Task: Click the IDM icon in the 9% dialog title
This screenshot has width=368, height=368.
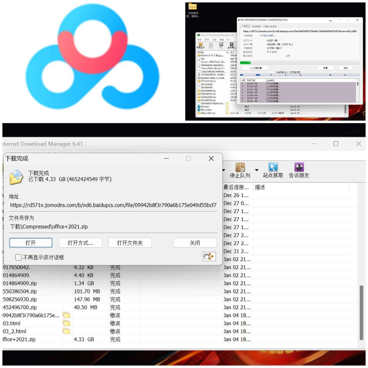Action: tap(239, 20)
